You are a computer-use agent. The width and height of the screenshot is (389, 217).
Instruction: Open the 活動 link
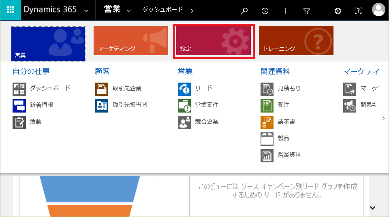(36, 121)
